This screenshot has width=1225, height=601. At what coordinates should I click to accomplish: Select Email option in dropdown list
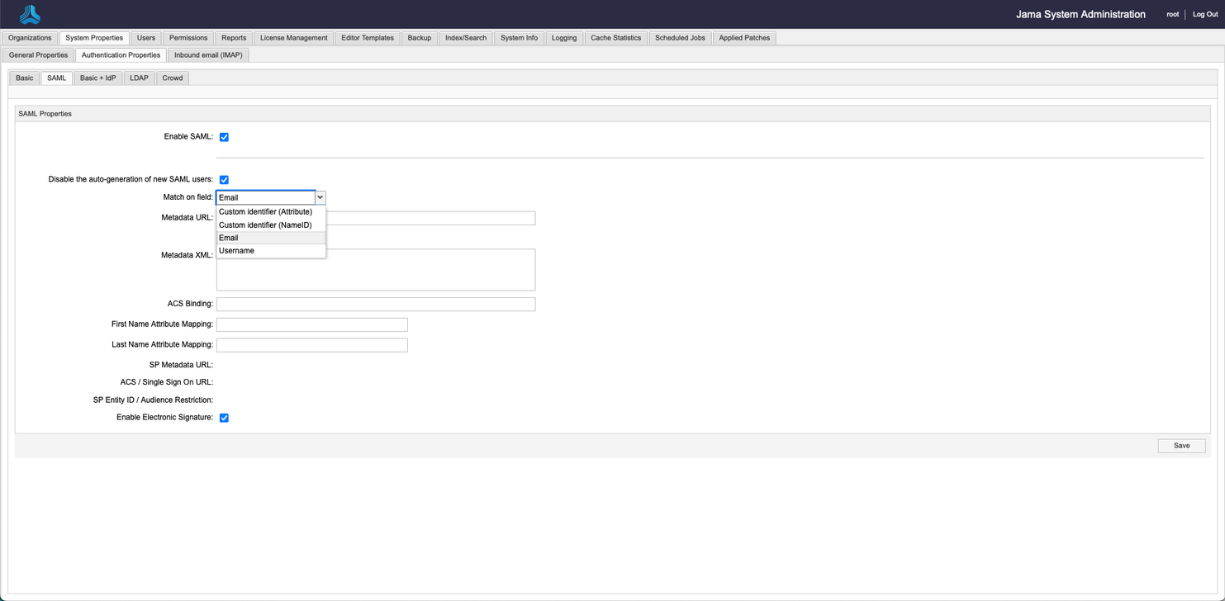tap(271, 238)
